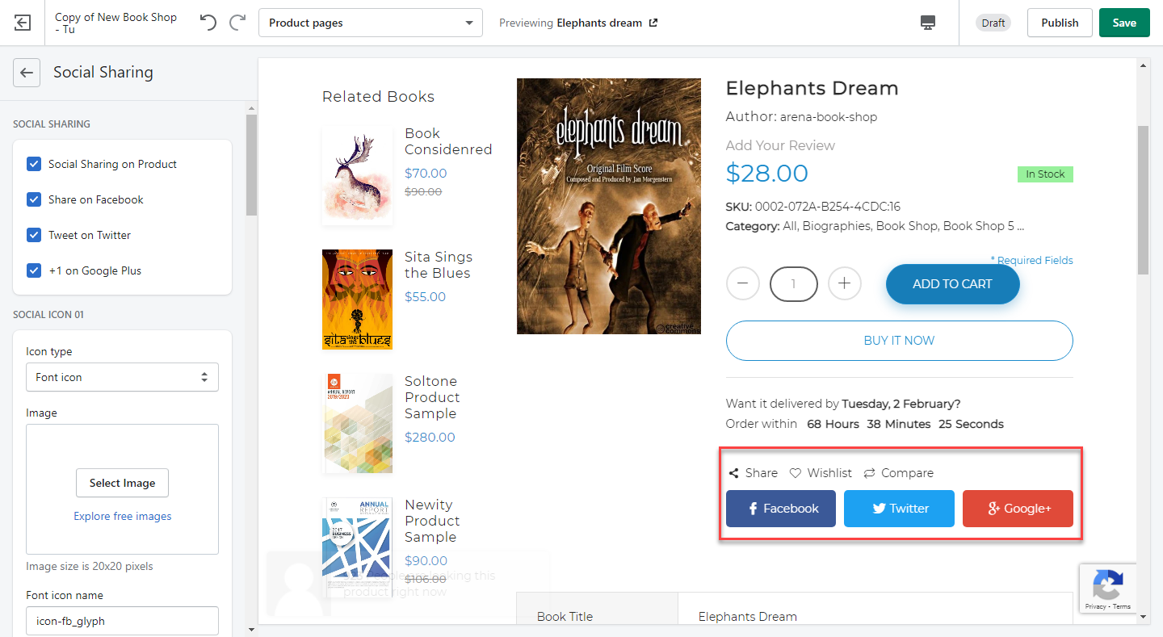Click the $280.00 price text
1163x637 pixels.
(430, 437)
